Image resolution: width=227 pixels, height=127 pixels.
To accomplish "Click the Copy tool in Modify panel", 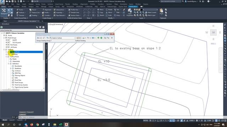I will [100, 13].
